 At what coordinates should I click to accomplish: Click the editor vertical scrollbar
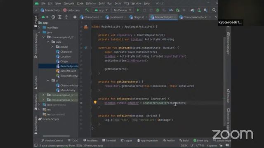click(x=224, y=81)
